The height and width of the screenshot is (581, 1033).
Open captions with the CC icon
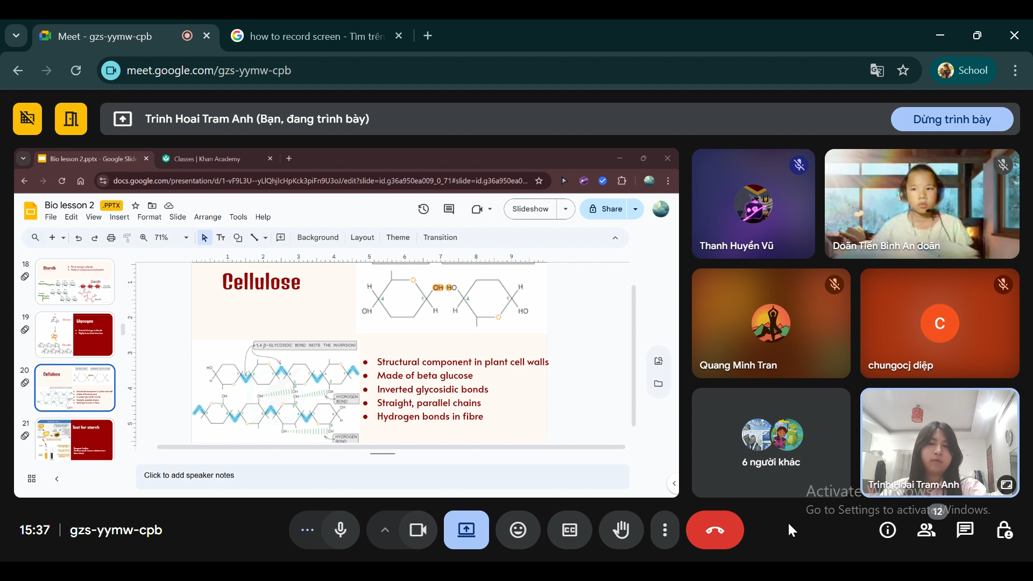(569, 530)
